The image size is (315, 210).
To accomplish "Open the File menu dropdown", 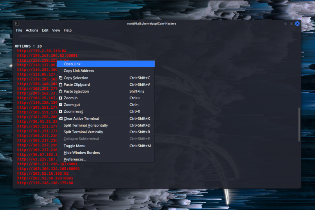I will [19, 30].
